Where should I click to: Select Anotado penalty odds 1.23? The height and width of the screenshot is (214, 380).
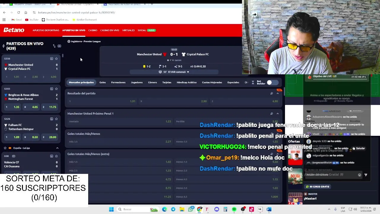click(120, 121)
